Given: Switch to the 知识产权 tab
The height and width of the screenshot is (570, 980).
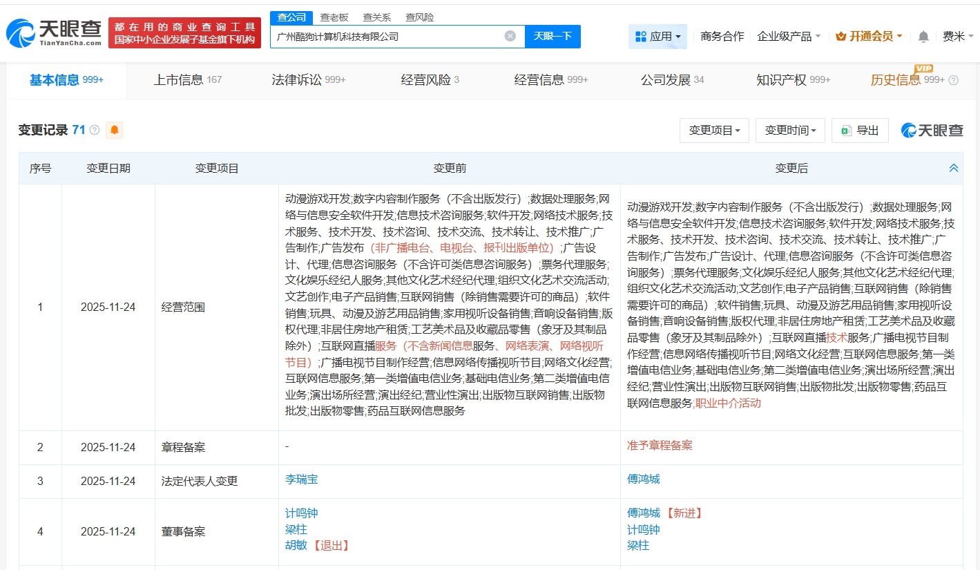Looking at the screenshot, I should 781,79.
